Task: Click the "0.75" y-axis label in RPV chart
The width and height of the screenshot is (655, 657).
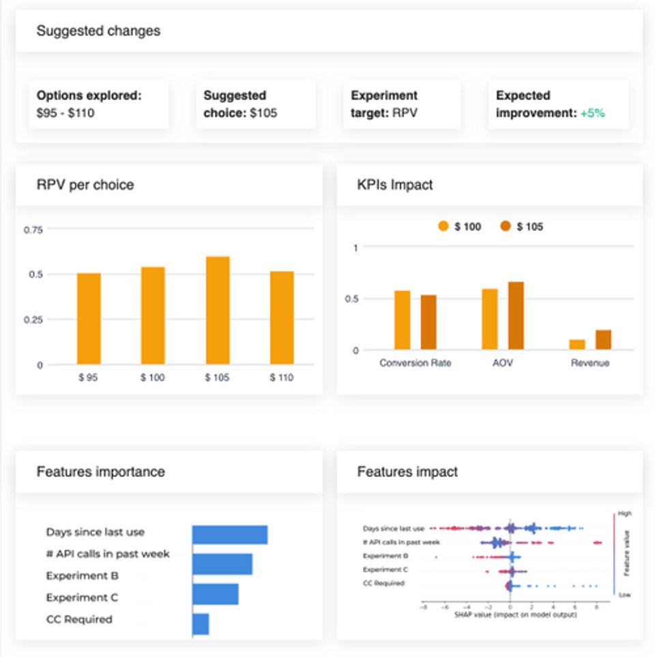Action: 33,230
